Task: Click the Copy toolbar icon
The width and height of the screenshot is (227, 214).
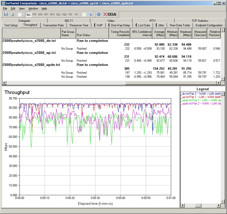Action: (20, 14)
